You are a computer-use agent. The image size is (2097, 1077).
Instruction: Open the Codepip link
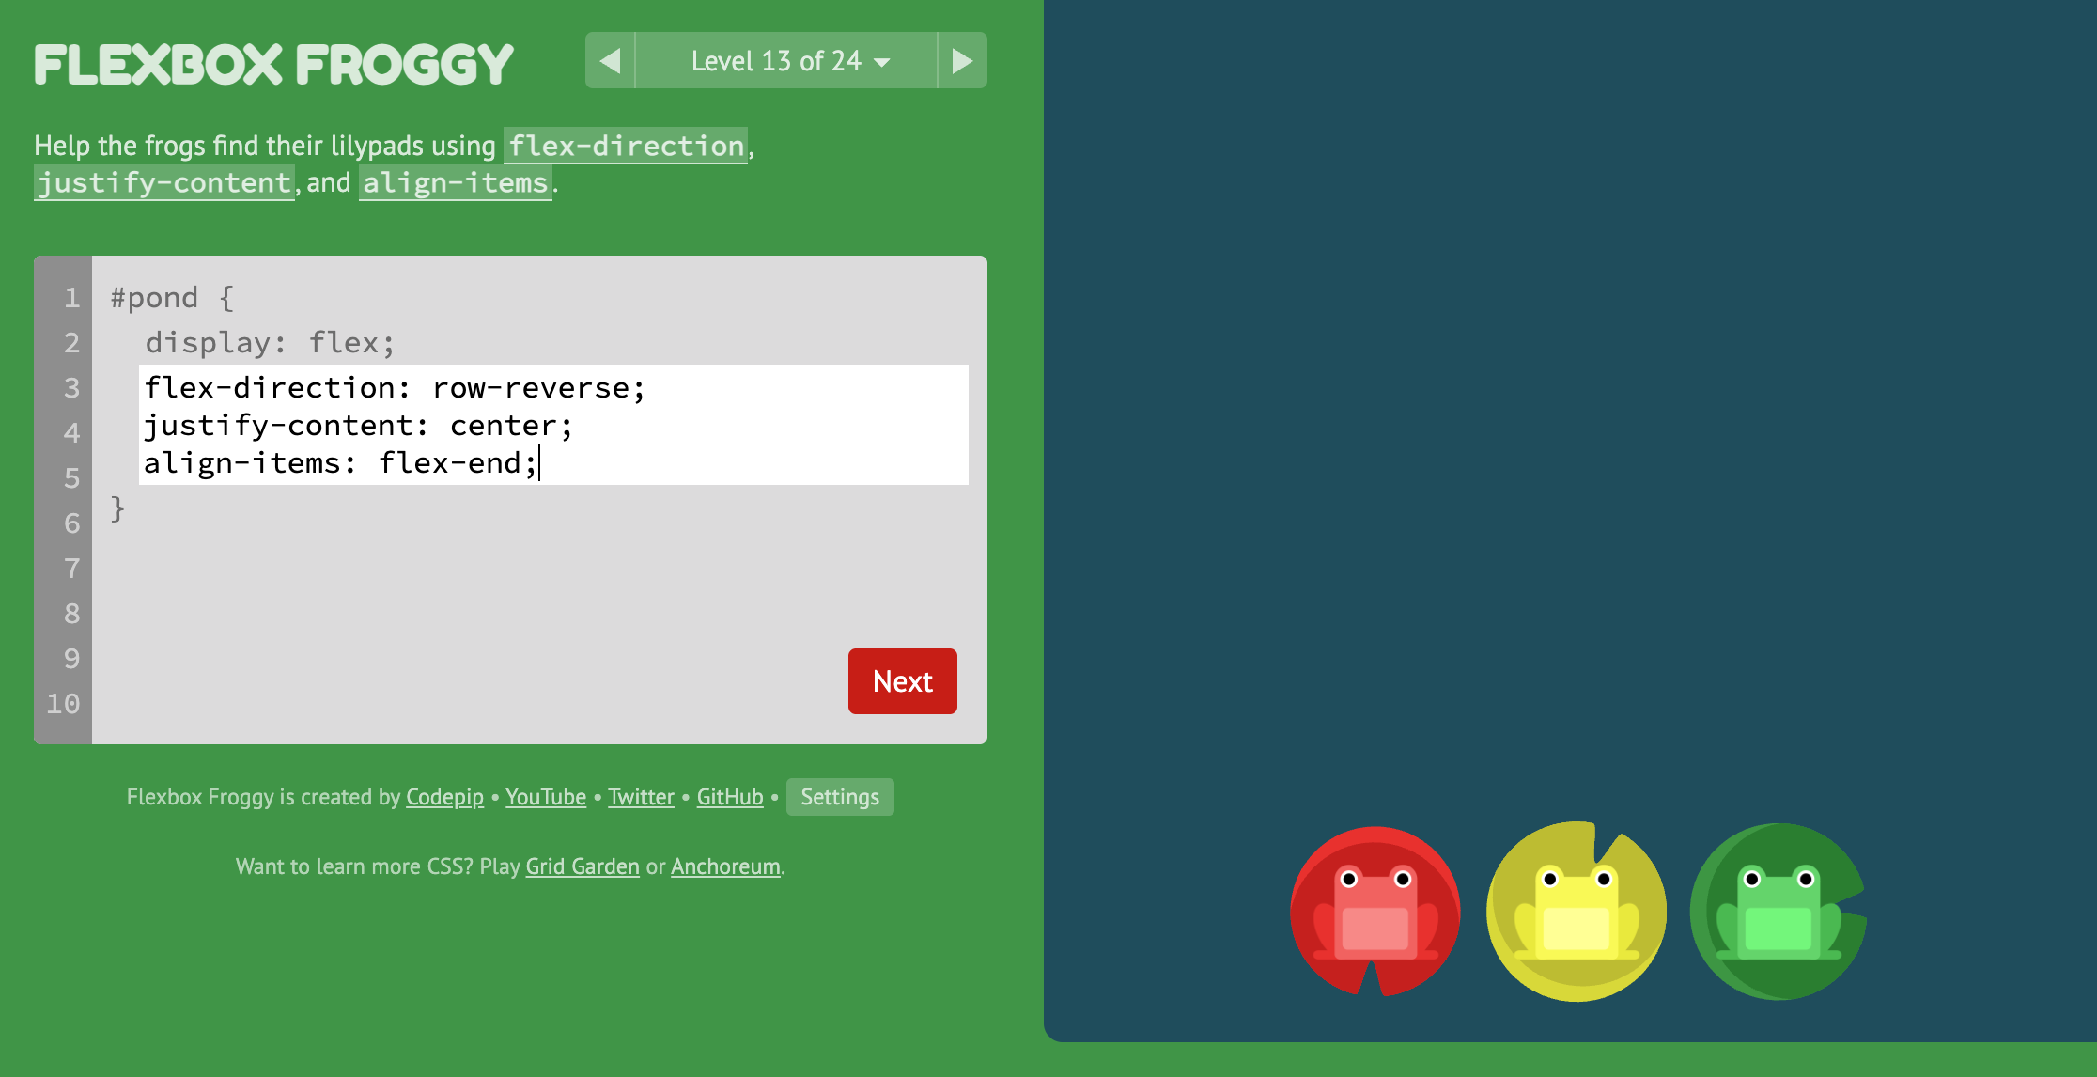[x=444, y=797]
